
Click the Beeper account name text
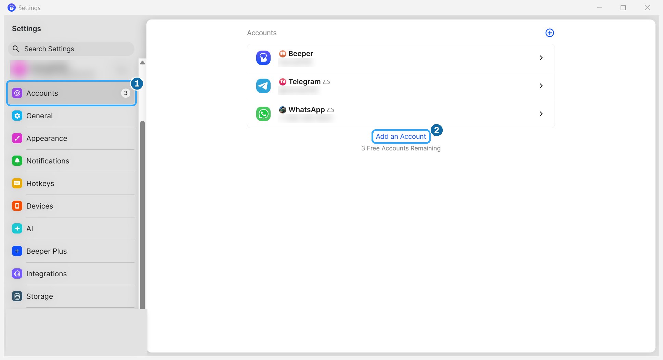[x=301, y=54]
